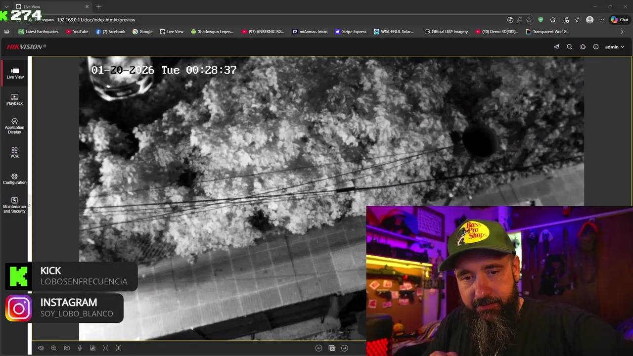Click the password key icon in address bar
Viewport: 633px width, 356px height.
coord(519,20)
